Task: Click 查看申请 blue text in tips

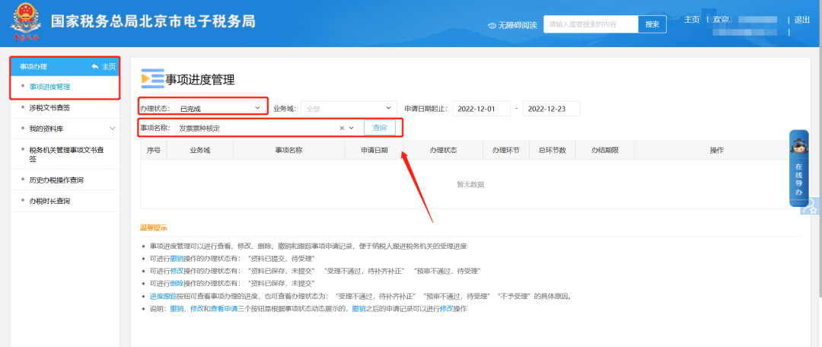Action: [224, 309]
